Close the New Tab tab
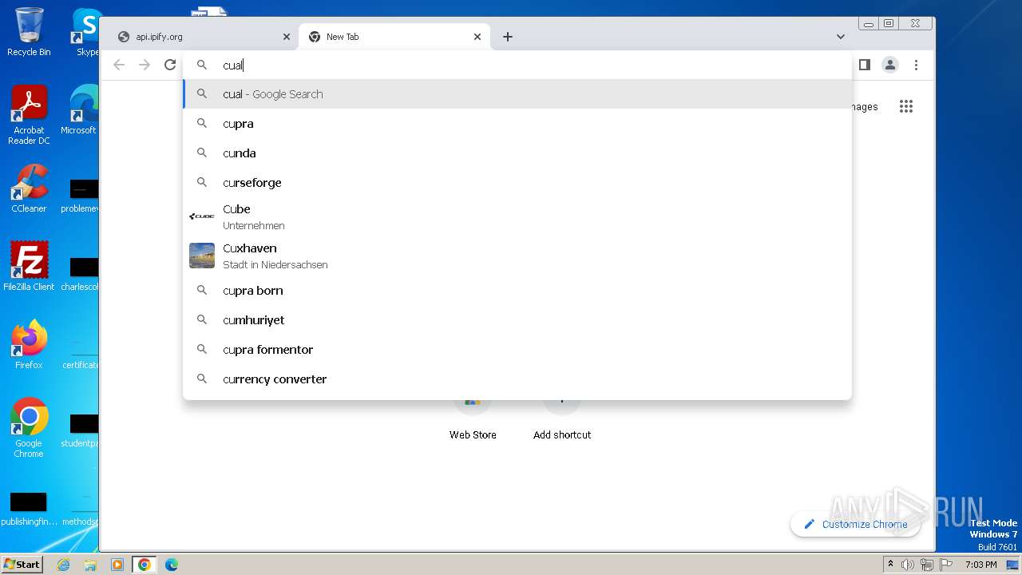The height and width of the screenshot is (575, 1022). tap(477, 37)
